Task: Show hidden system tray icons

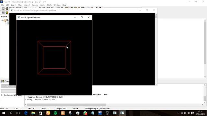Action: click(178, 113)
